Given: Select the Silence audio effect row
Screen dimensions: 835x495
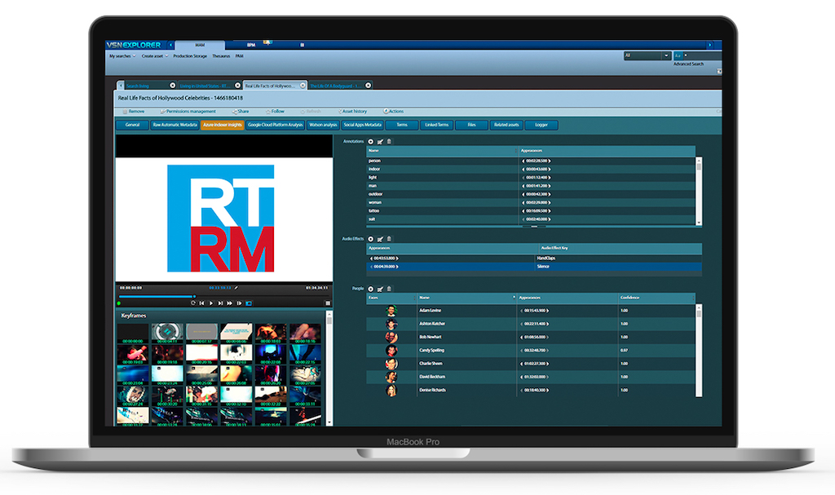Looking at the screenshot, I should click(x=534, y=267).
